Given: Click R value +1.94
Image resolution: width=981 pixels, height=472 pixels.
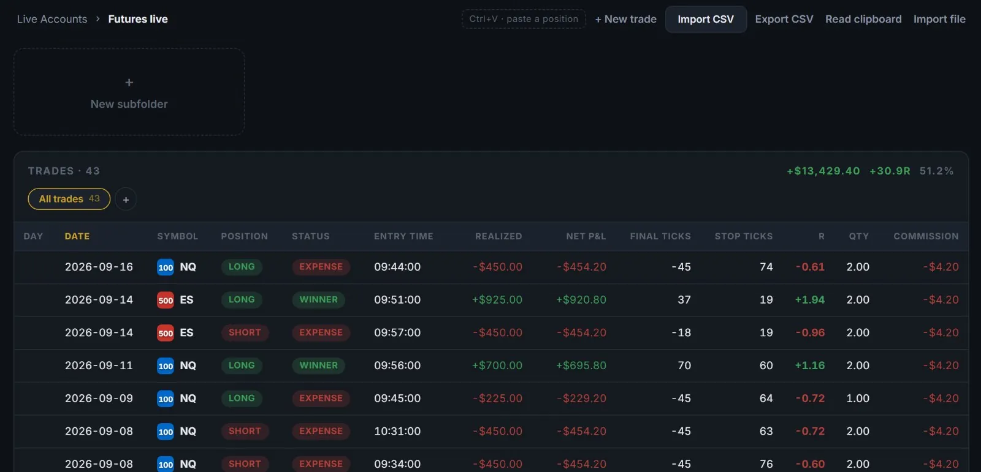Looking at the screenshot, I should pyautogui.click(x=810, y=300).
